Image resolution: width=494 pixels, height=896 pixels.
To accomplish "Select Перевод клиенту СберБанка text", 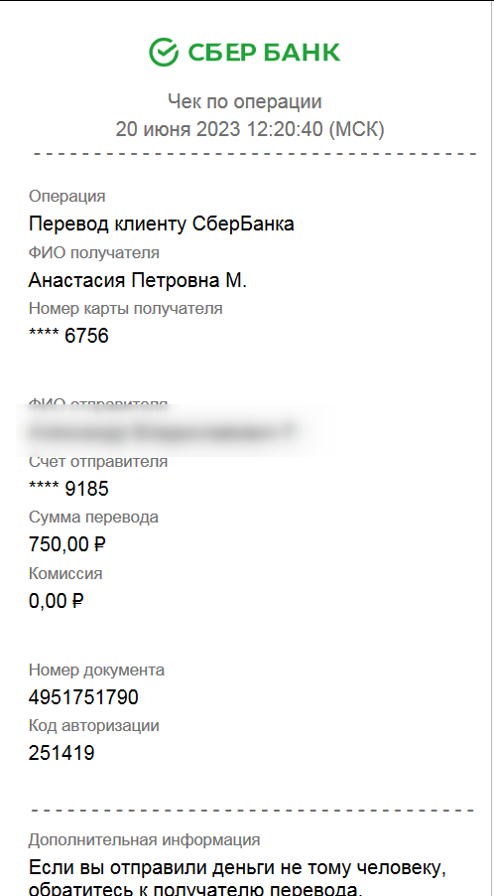I will (x=162, y=224).
